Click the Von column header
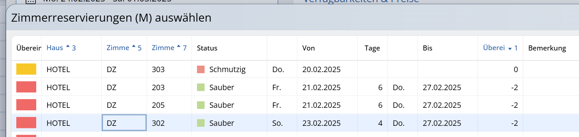 [x=309, y=48]
